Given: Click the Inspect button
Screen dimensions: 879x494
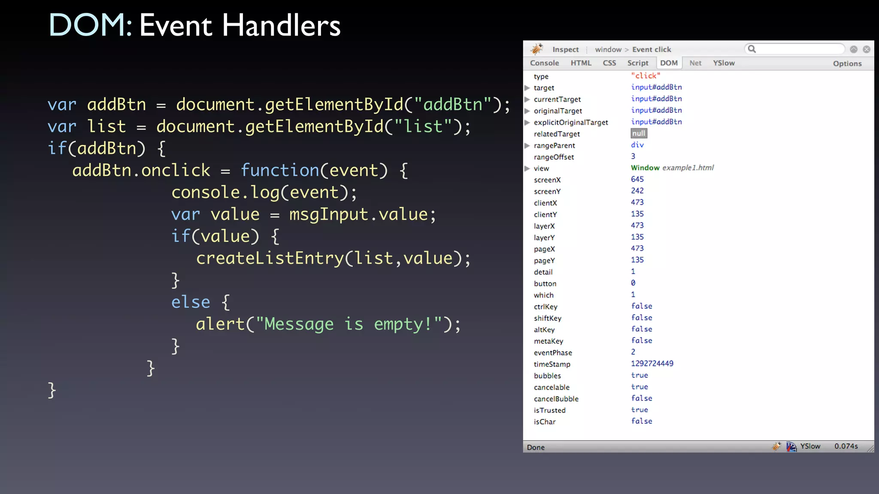Looking at the screenshot, I should pyautogui.click(x=565, y=49).
